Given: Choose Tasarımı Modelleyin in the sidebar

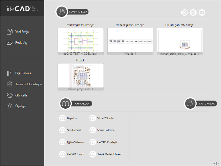Looking at the screenshot, I should click(x=29, y=84).
